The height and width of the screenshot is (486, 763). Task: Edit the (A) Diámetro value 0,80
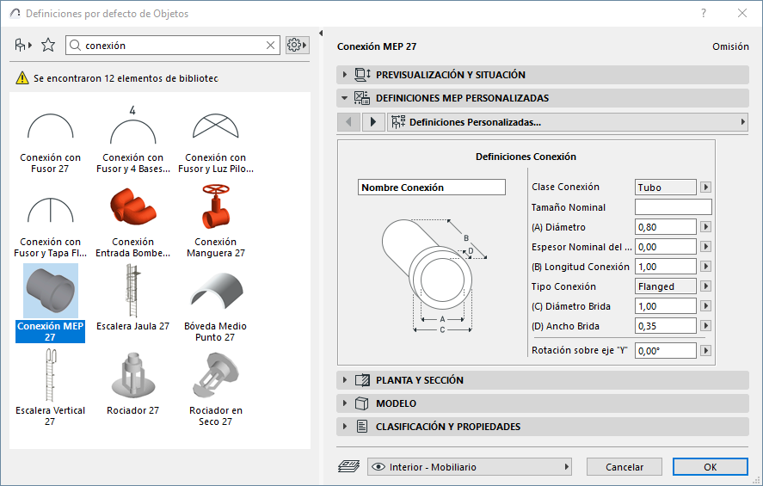[x=665, y=227]
